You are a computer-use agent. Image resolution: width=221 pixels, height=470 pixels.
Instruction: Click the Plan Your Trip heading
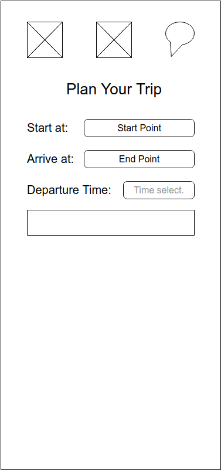point(114,89)
